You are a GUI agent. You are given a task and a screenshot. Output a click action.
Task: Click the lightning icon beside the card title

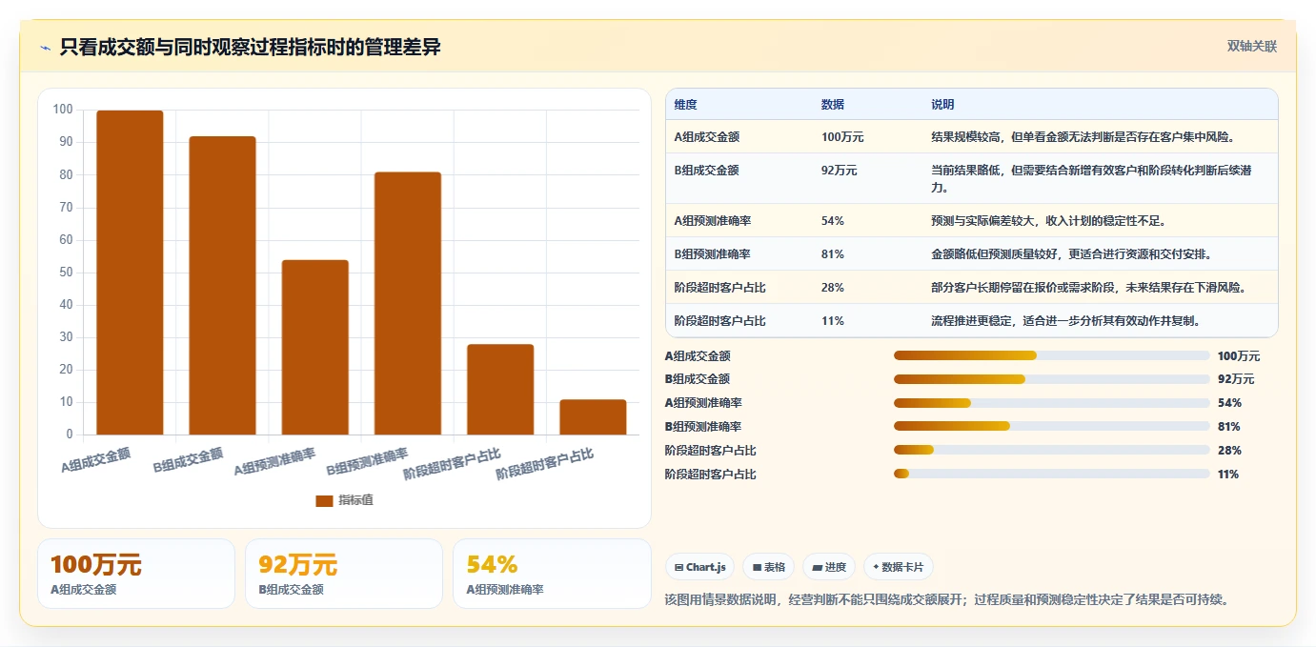click(x=46, y=48)
